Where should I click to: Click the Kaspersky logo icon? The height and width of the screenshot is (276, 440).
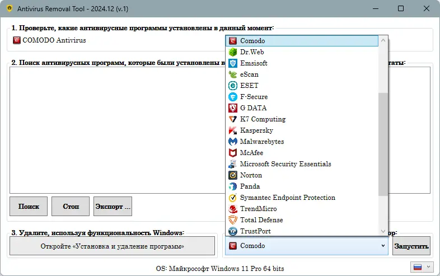233,130
